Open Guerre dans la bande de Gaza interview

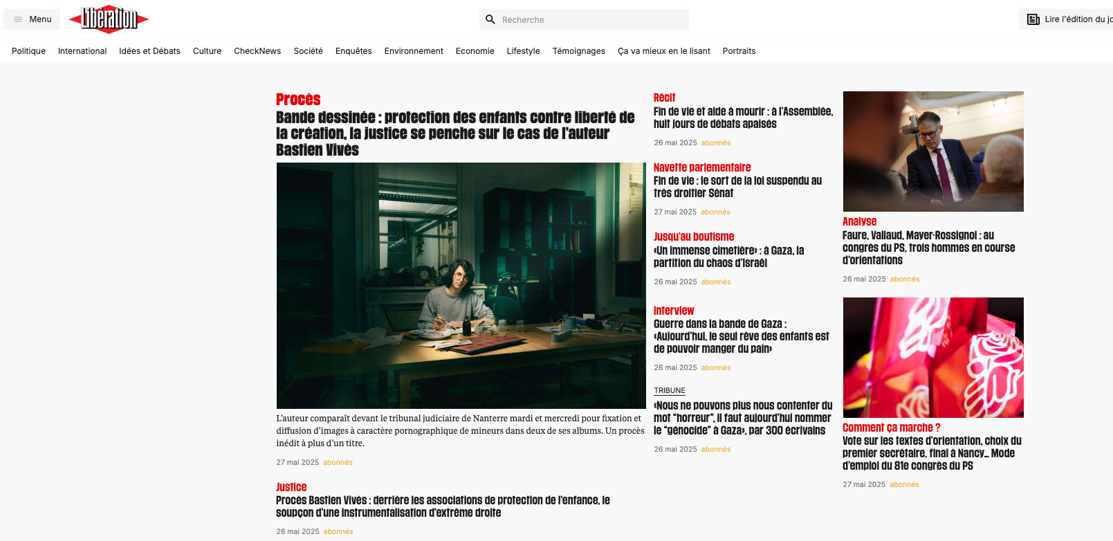(742, 336)
